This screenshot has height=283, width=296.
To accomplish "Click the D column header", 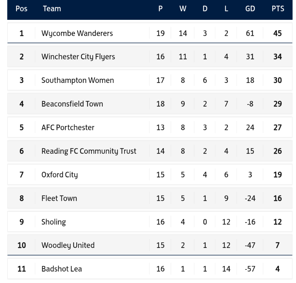I will (205, 9).
